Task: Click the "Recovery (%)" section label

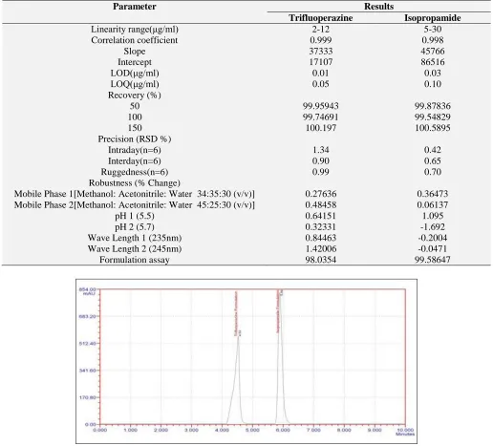Action: coord(135,96)
